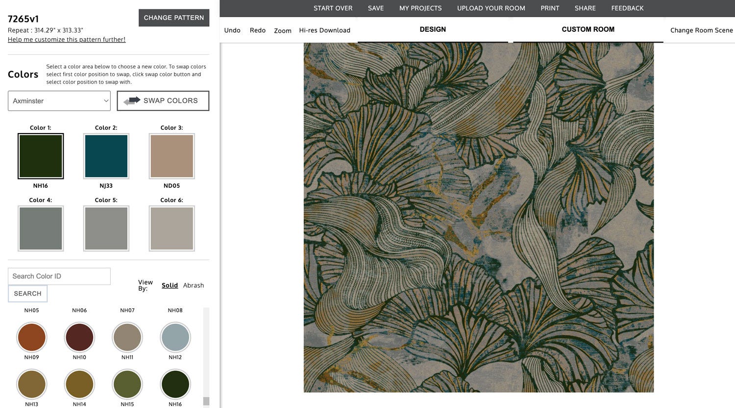Click the color palette scrollbar thumb
Viewport: 735px width, 408px height.
coord(206,401)
